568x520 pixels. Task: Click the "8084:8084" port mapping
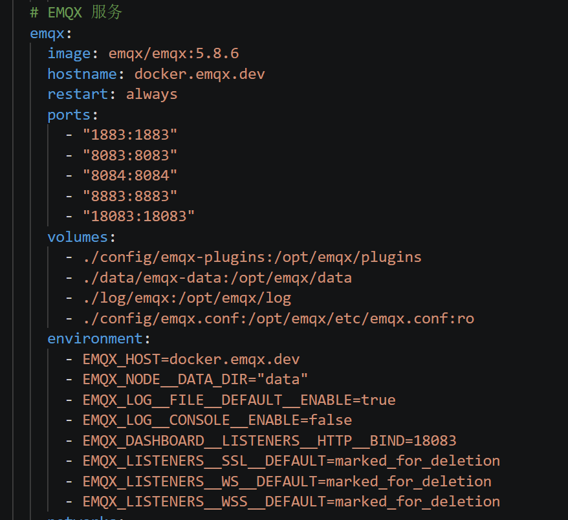[130, 176]
